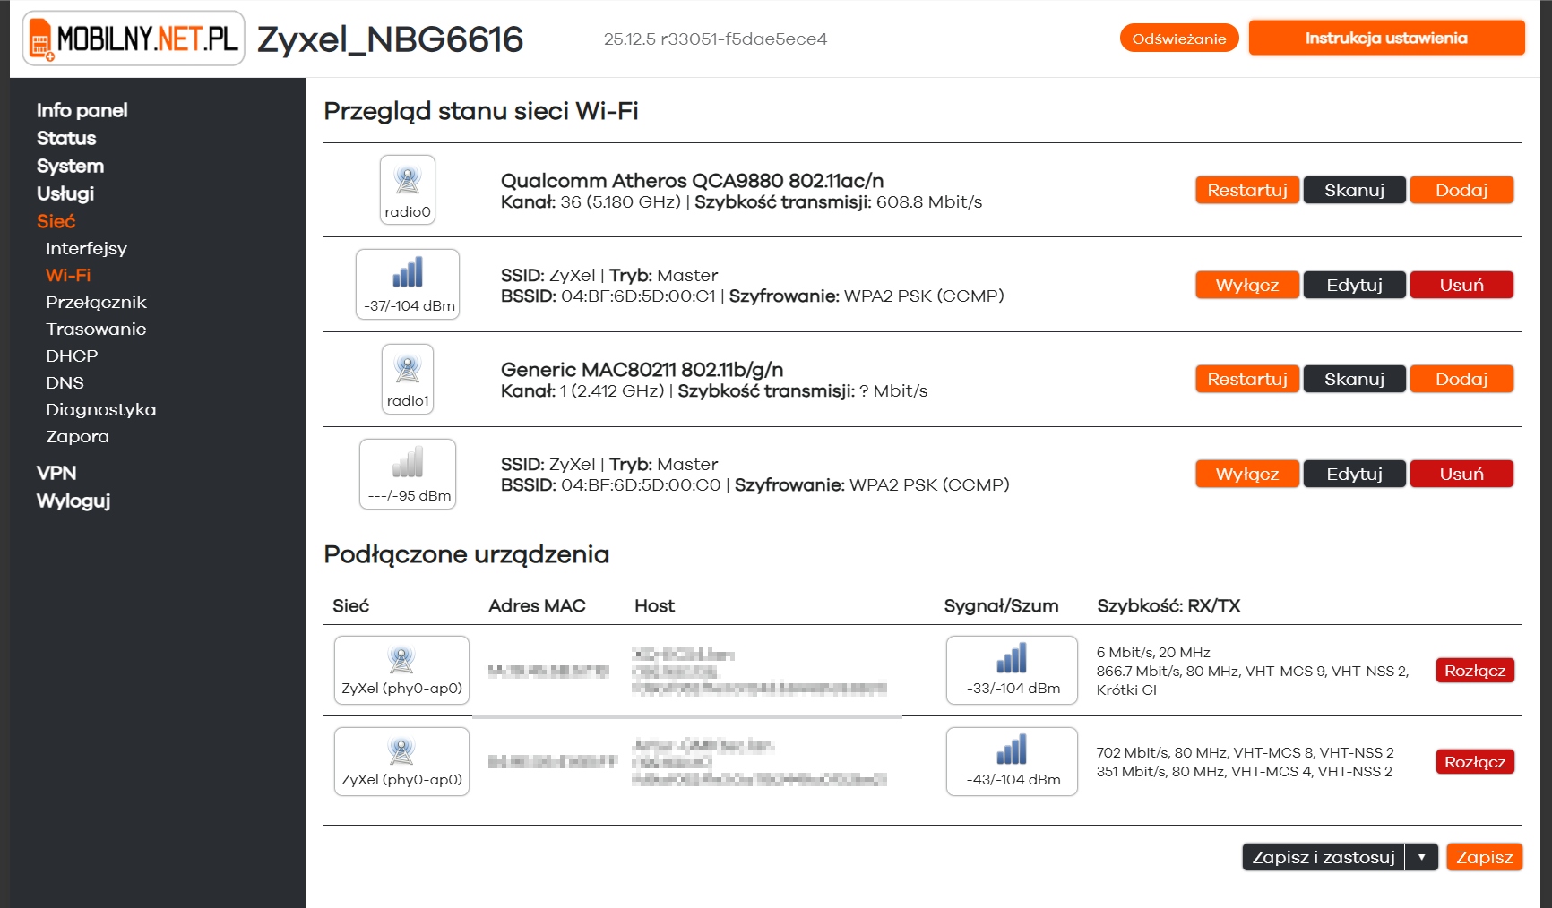Go to Interfejsy submenu

click(x=86, y=248)
